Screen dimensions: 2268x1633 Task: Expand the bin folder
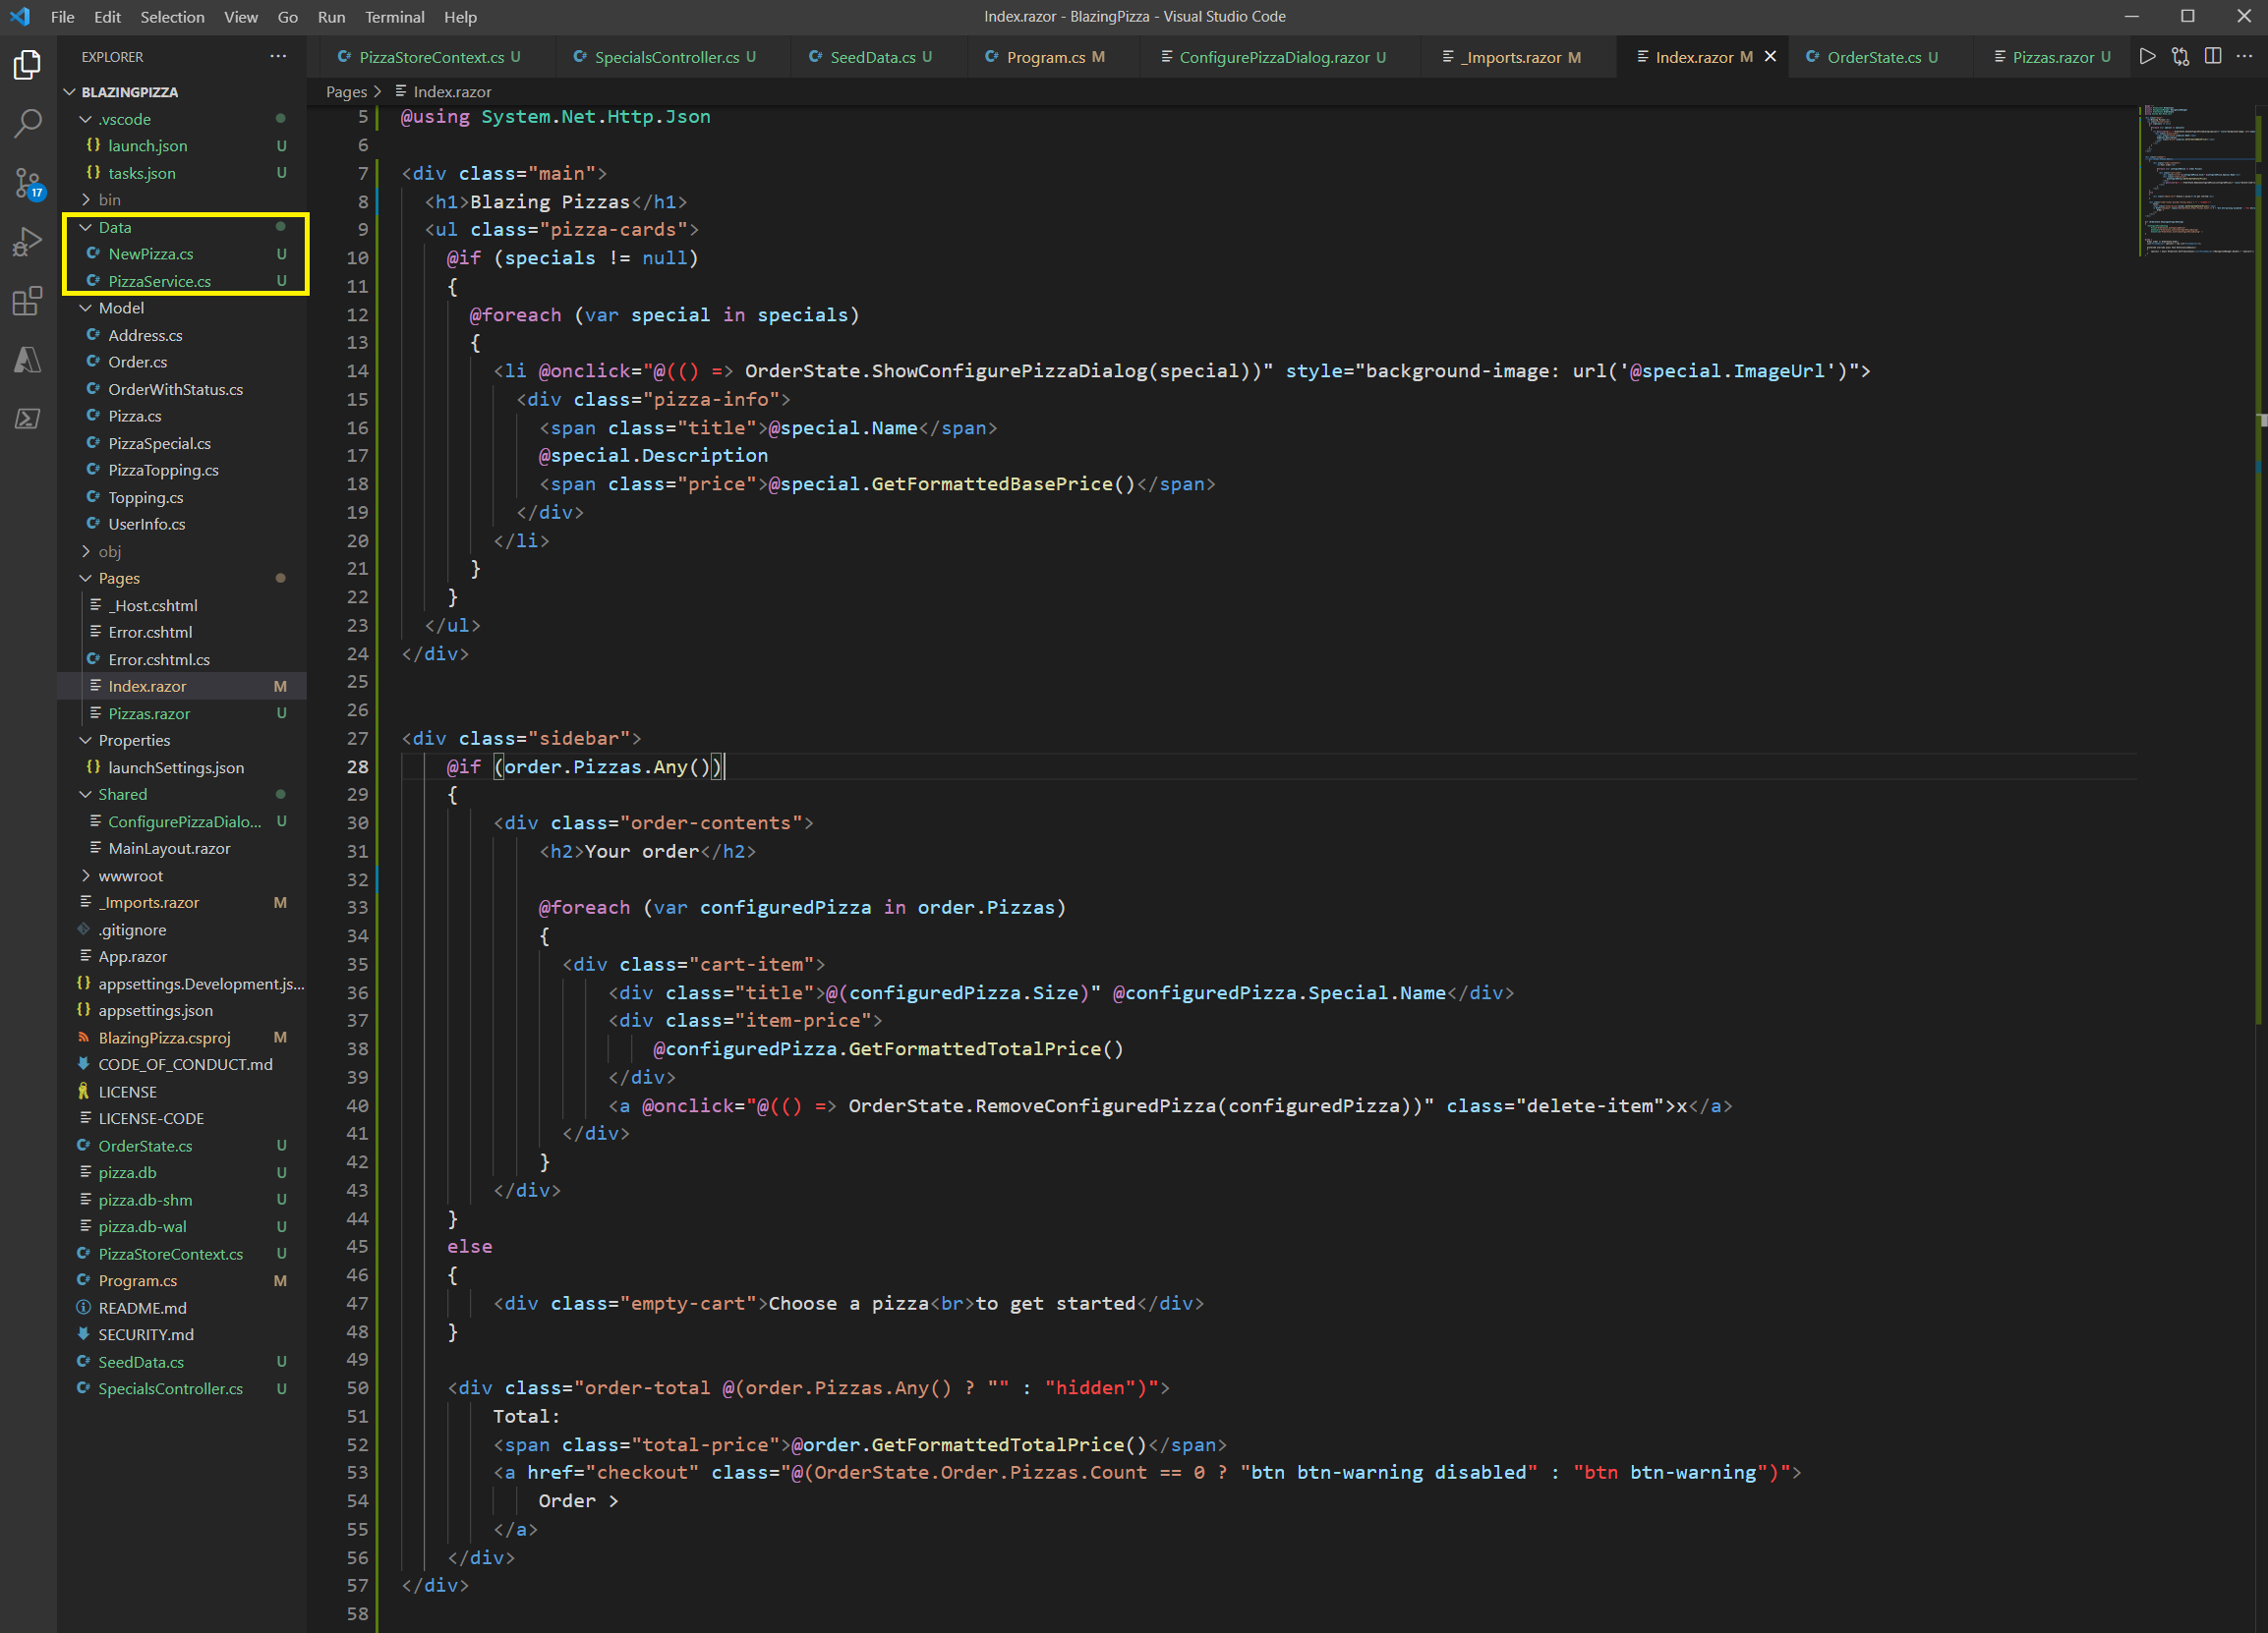click(x=109, y=199)
